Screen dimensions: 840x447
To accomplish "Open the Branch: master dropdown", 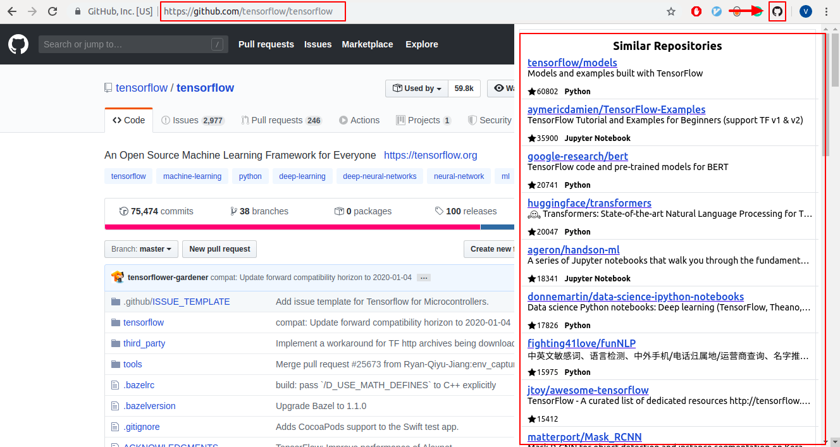I will click(x=140, y=249).
